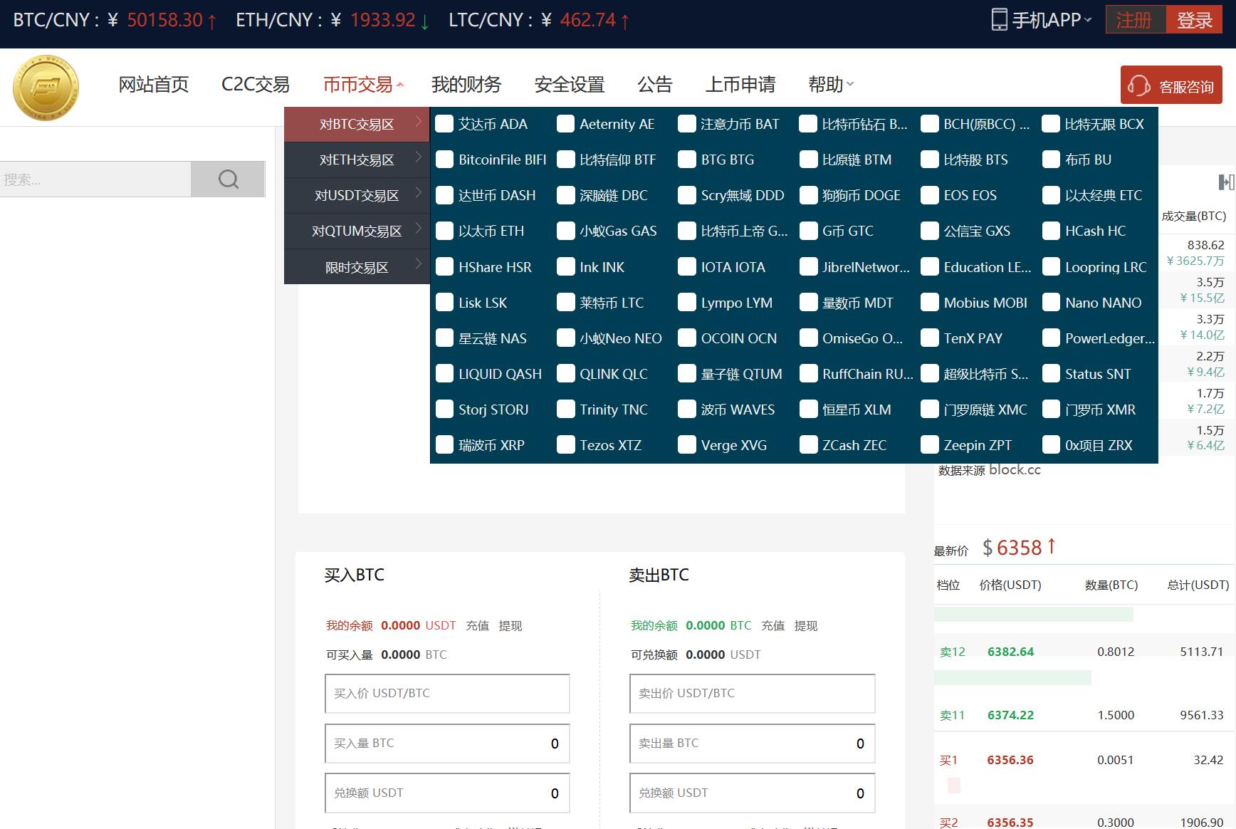Screen dimensions: 1236x829
Task: Click 提现 next to BTC balance
Action: (806, 625)
